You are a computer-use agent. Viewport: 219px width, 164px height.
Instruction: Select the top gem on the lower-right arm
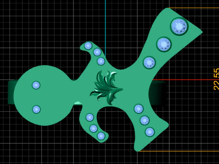click(139, 109)
